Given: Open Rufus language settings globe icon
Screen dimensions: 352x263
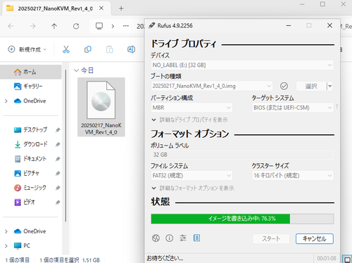Looking at the screenshot, I should [156, 238].
